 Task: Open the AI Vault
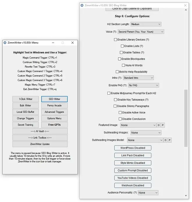click(40, 131)
